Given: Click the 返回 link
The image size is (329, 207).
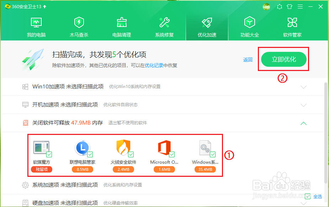Looking at the screenshot, I should point(248,60).
